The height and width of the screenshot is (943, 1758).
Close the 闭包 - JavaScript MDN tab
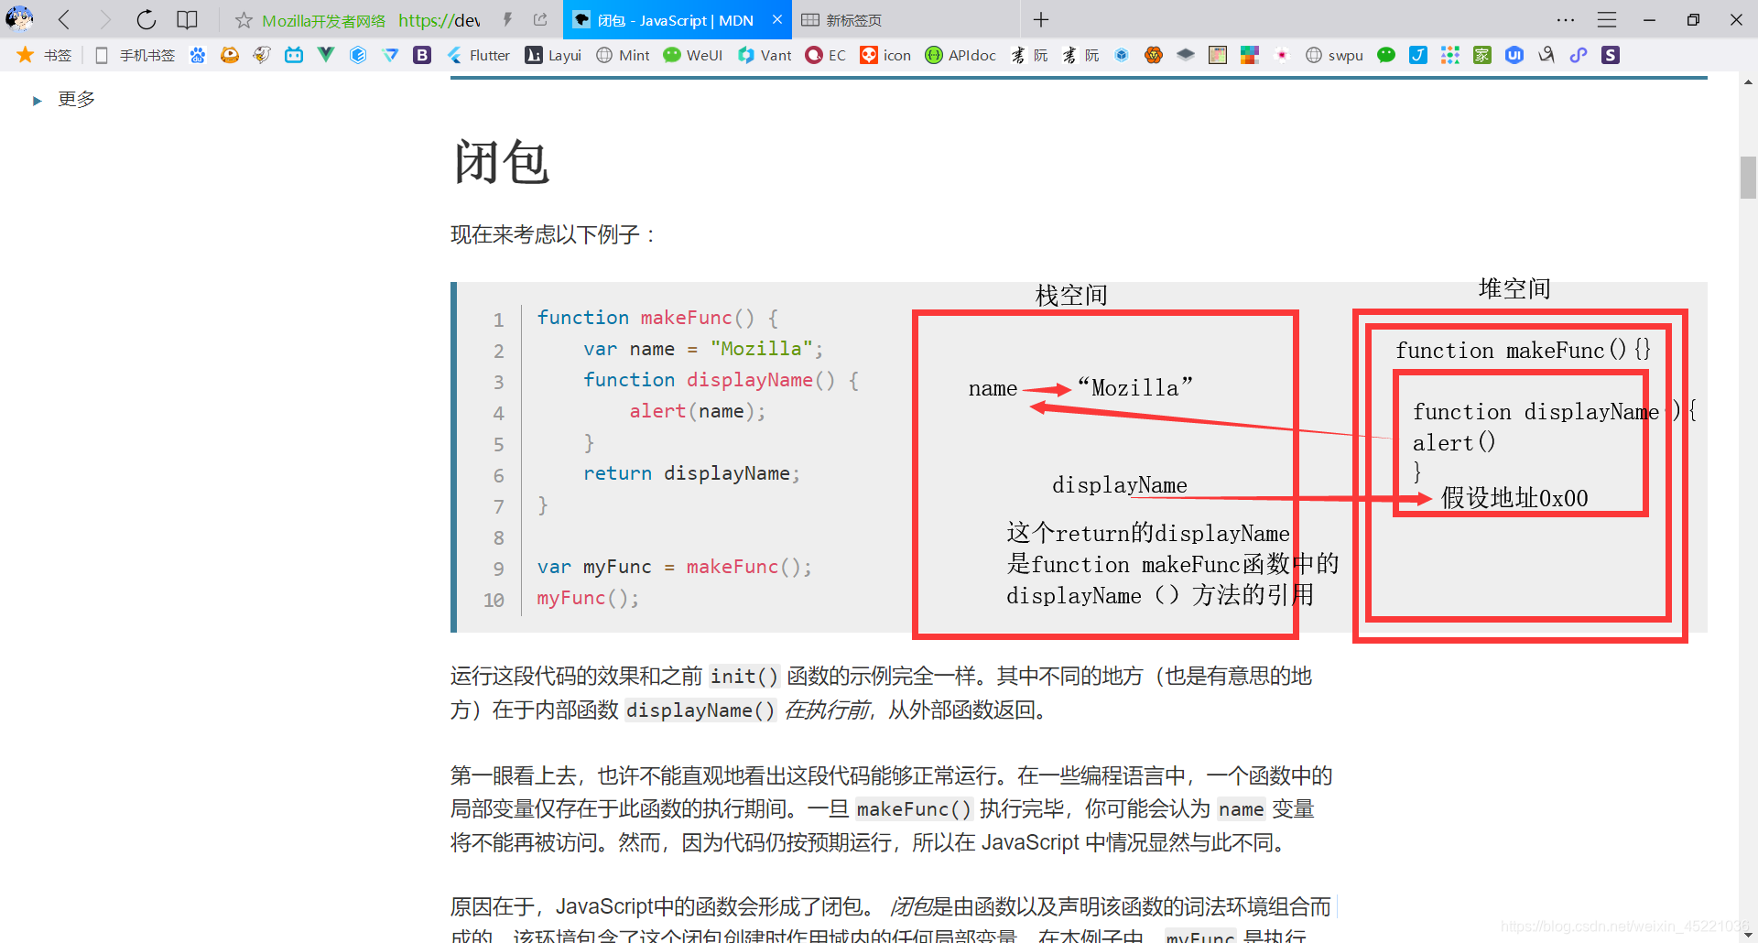pyautogui.click(x=777, y=19)
